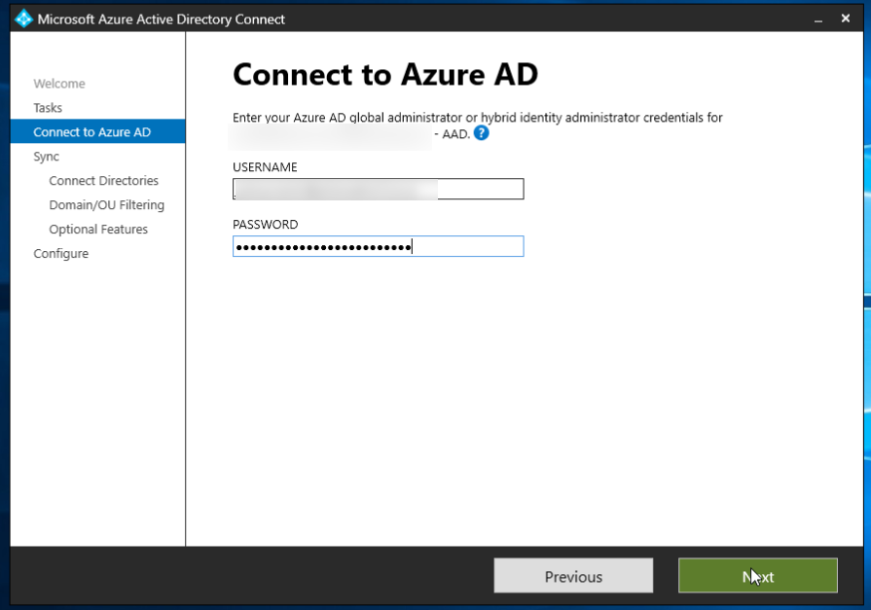Image resolution: width=871 pixels, height=610 pixels.
Task: Click the USERNAME field label
Action: (265, 167)
